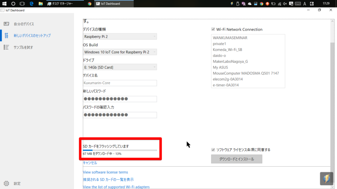This screenshot has height=189, width=337.
Task: Open Cortana search circle
Action: click(13, 3)
